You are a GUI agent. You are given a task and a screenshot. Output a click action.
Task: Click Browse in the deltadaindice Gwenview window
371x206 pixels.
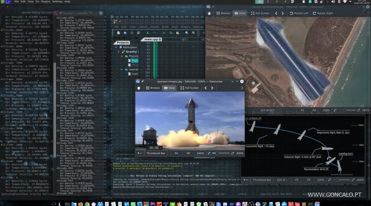pos(223,13)
